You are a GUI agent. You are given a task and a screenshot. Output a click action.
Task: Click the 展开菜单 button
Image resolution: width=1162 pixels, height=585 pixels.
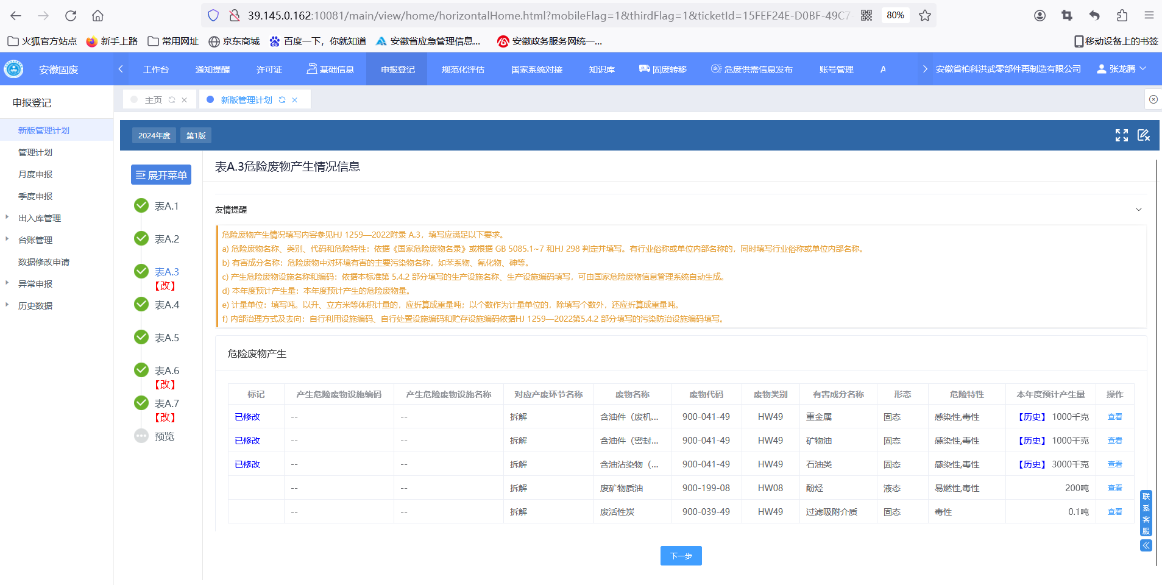[161, 175]
